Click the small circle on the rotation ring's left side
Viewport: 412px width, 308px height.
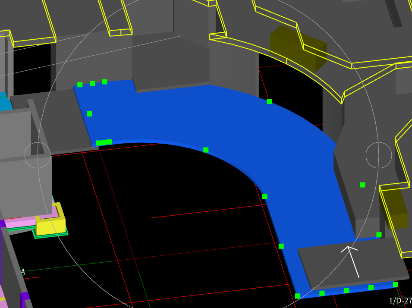tap(38, 155)
